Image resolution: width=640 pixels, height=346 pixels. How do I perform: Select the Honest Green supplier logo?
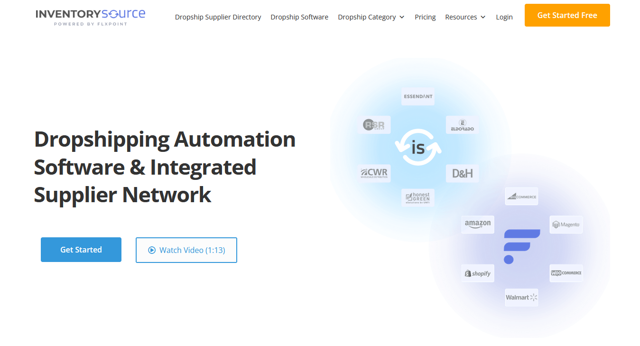tap(418, 198)
